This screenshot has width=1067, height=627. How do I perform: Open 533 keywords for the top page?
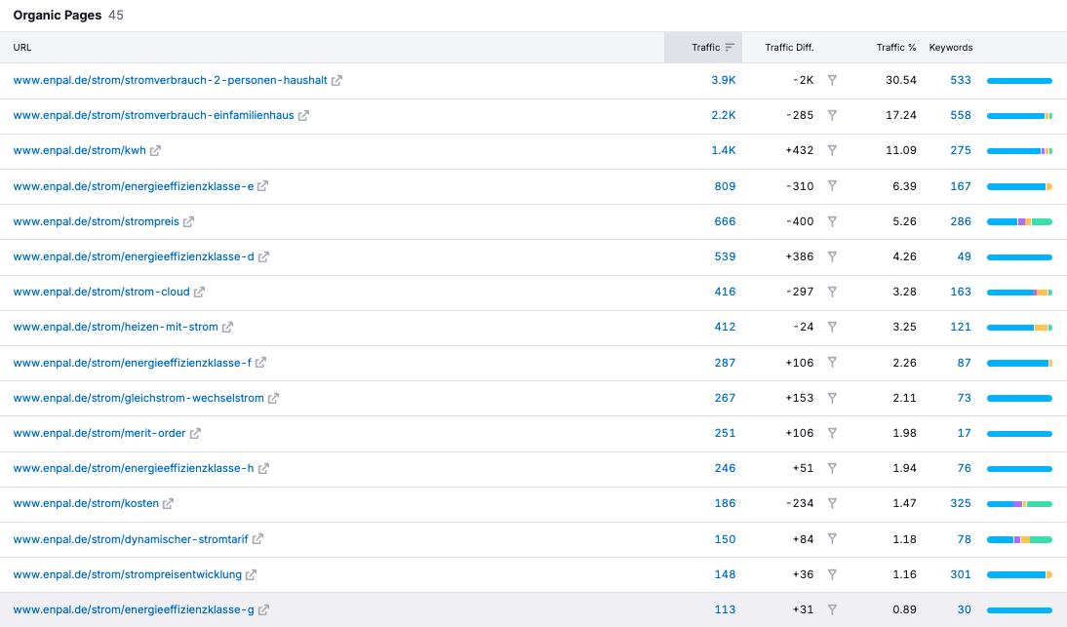[961, 80]
